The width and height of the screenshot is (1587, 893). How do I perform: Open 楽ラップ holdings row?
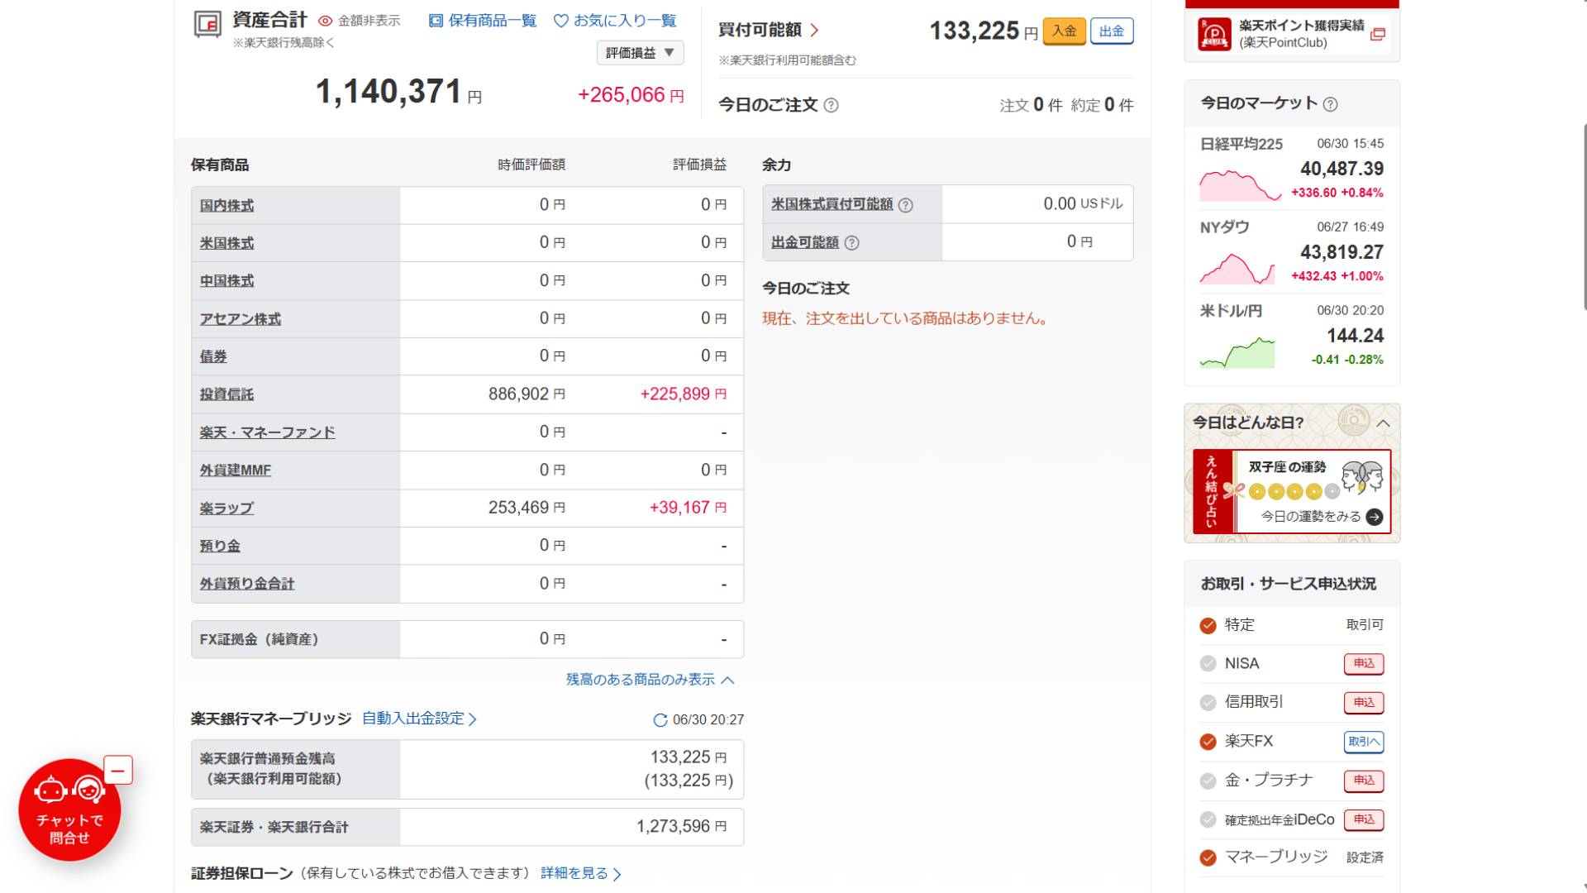(x=226, y=509)
